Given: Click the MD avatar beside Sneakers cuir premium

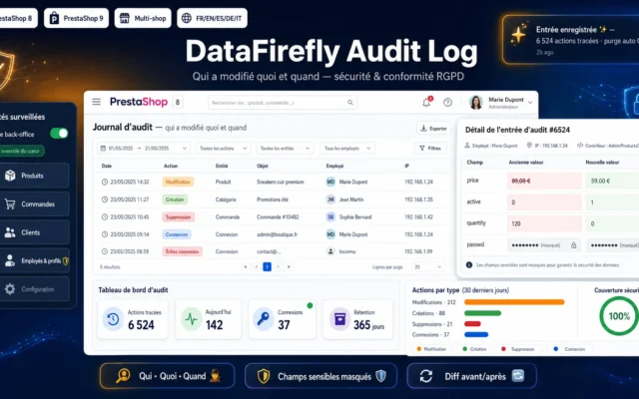Looking at the screenshot, I should pos(330,182).
